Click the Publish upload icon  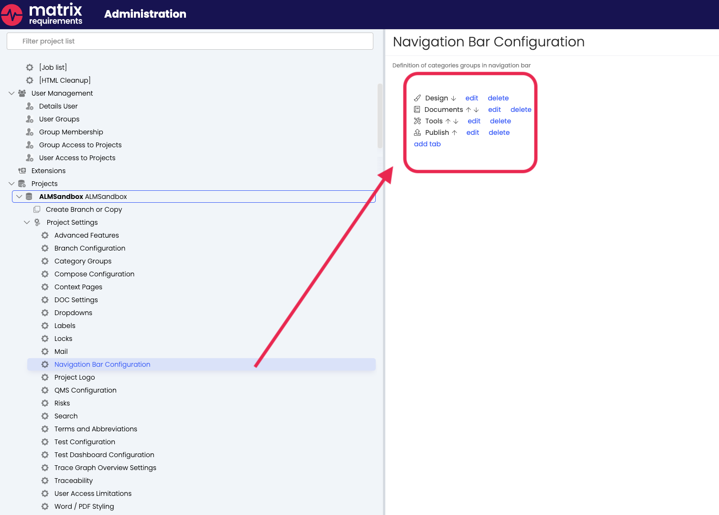tap(417, 132)
